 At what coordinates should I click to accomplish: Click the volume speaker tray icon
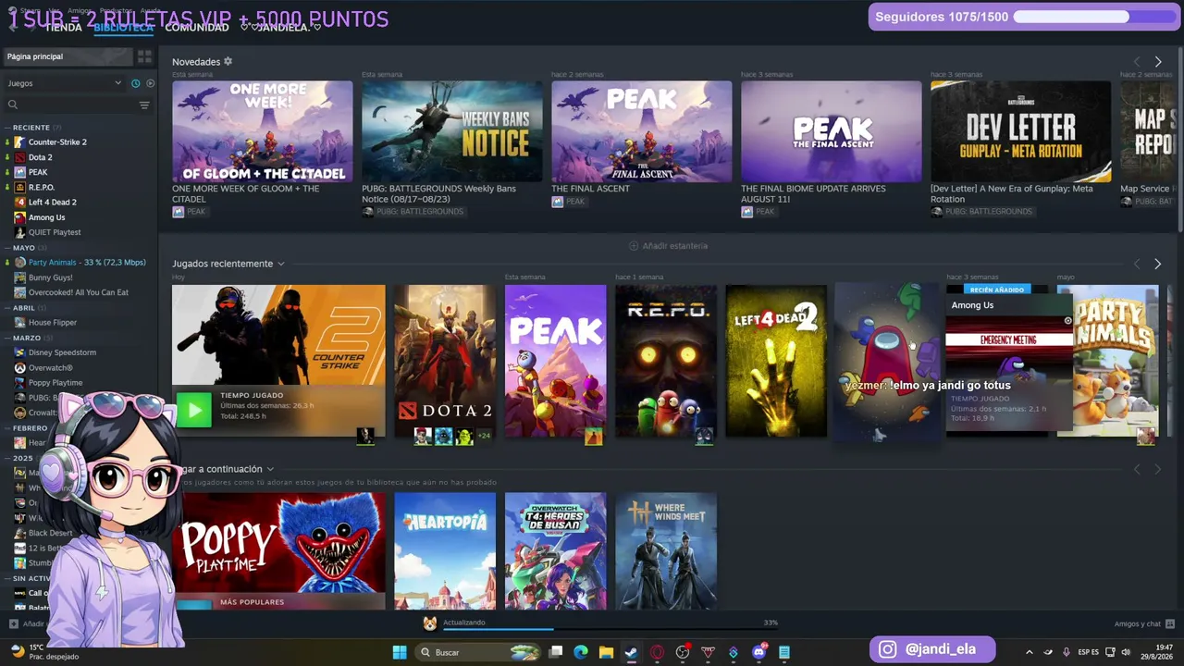[x=1126, y=652]
